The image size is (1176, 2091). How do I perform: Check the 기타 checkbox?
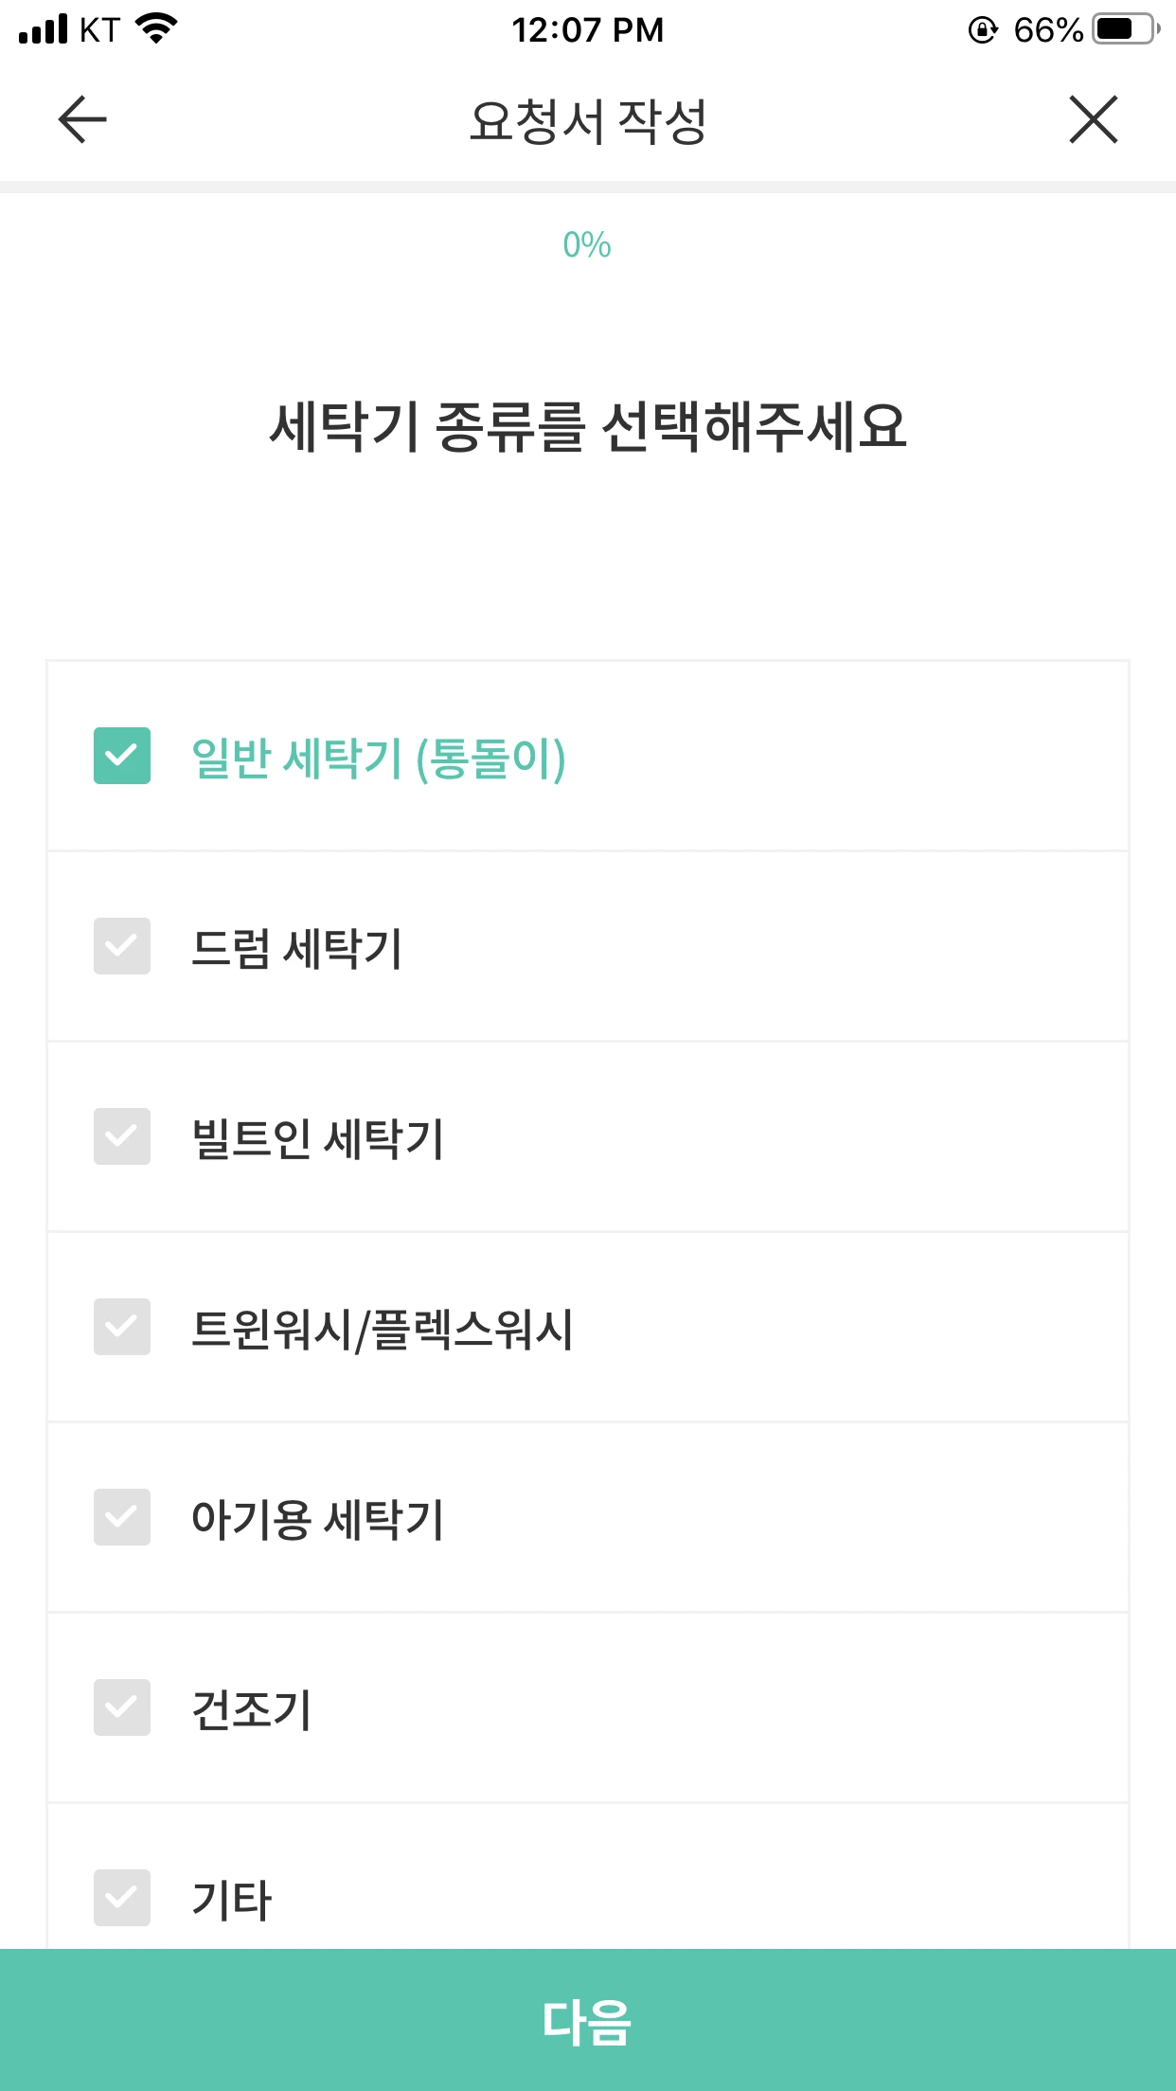(x=122, y=1898)
